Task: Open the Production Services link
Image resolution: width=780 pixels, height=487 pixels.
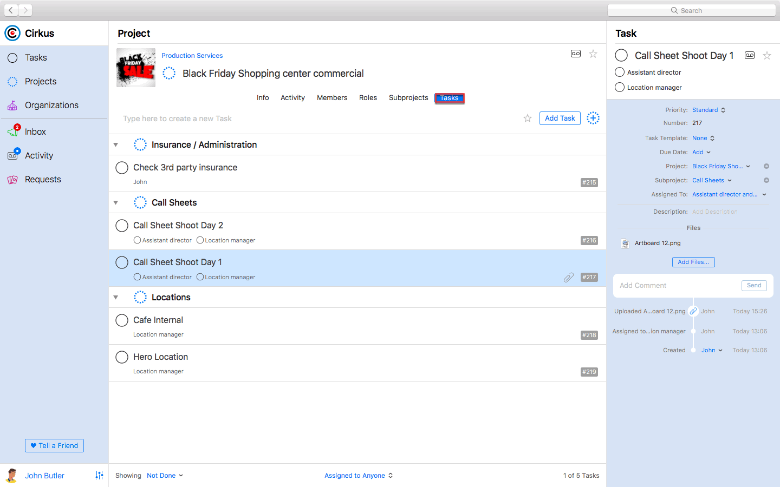Action: tap(192, 55)
